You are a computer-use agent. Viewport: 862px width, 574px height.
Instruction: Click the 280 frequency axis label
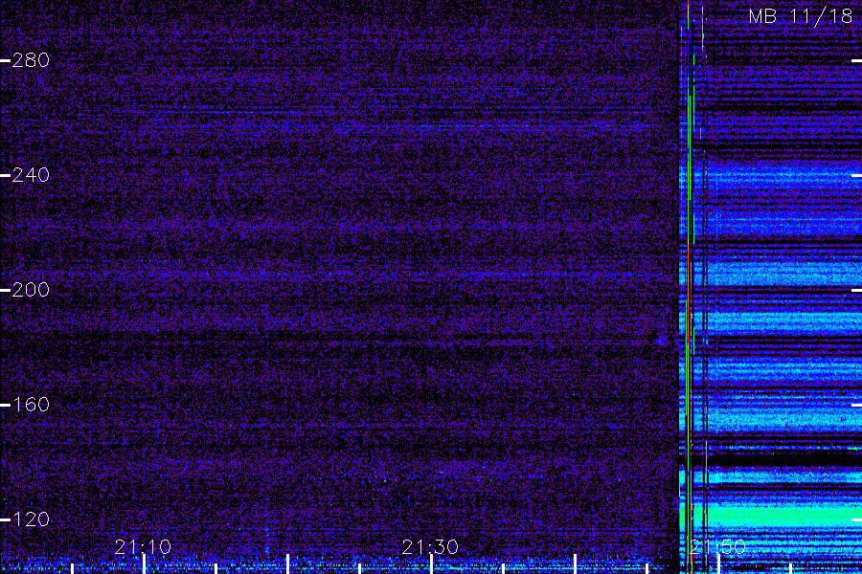pos(31,60)
